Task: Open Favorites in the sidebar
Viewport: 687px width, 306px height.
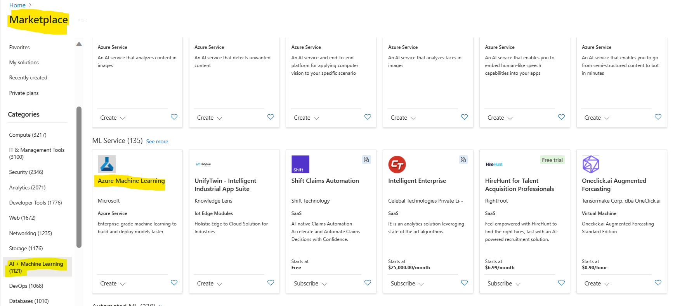Action: click(19, 47)
